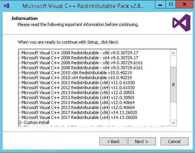Select line '2013 Redistributable (x64) v12.0.30501'
Image resolution: width=195 pixels, height=153 pixels.
(77, 98)
